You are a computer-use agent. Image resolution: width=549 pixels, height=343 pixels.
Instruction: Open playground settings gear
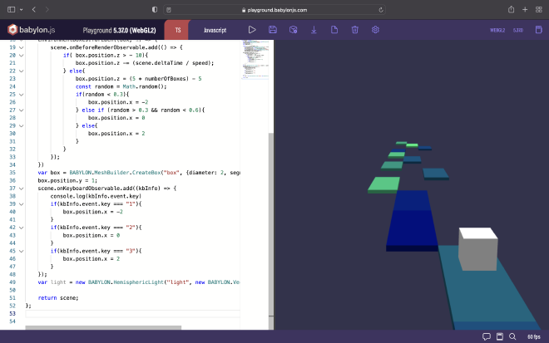point(375,29)
